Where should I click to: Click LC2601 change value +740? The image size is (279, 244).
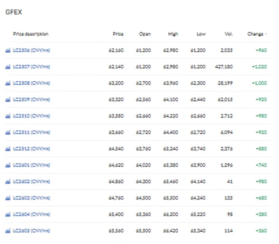(261, 165)
